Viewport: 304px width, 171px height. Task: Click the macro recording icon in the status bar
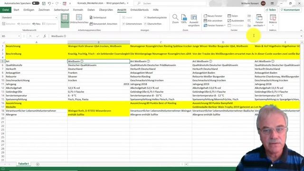(3, 169)
